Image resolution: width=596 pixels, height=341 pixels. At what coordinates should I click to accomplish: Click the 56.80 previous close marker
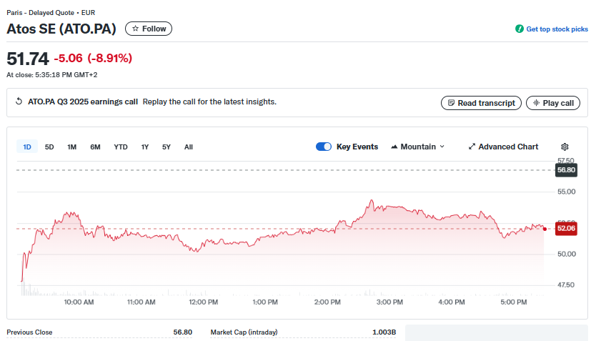pos(566,170)
